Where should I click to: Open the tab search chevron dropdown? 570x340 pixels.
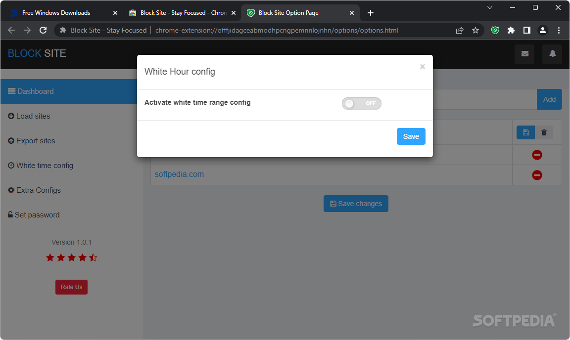tap(489, 7)
